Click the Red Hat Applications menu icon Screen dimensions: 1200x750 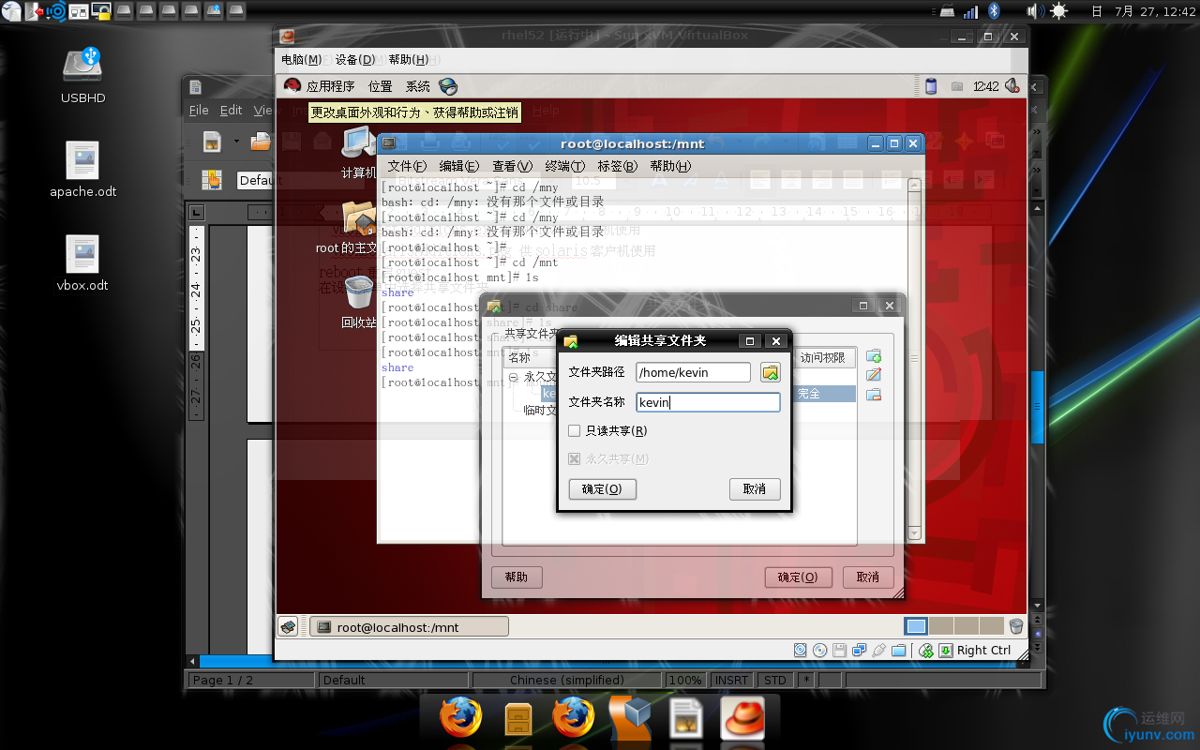coord(292,86)
